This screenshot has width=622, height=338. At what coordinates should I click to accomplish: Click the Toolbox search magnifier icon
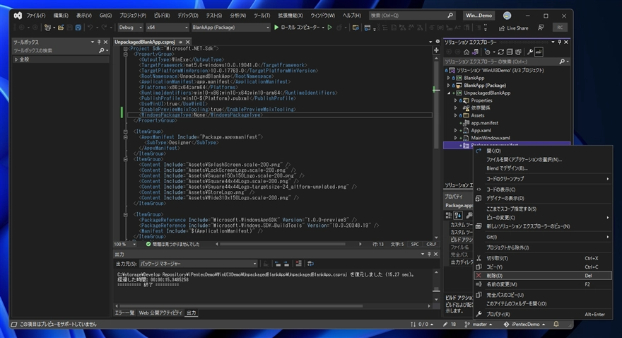click(102, 50)
